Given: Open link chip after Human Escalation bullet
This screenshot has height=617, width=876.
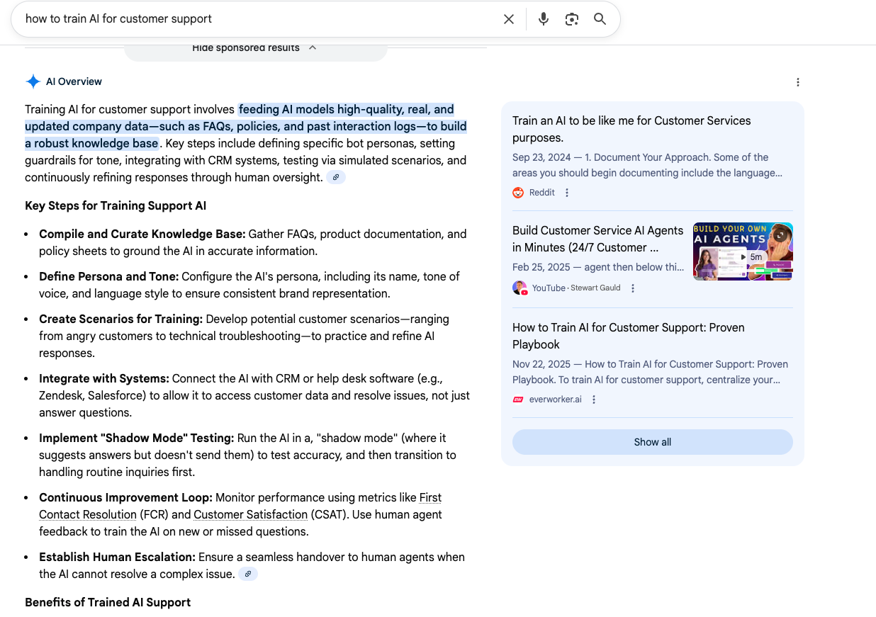Looking at the screenshot, I should 248,574.
